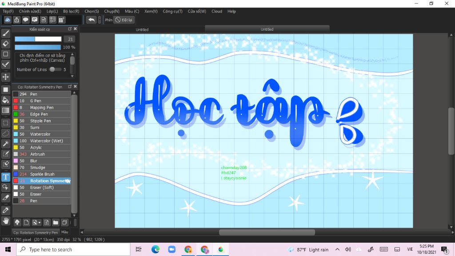This screenshot has height=256, width=455.
Task: Select the Magic Wand tool
Action: 5,144
